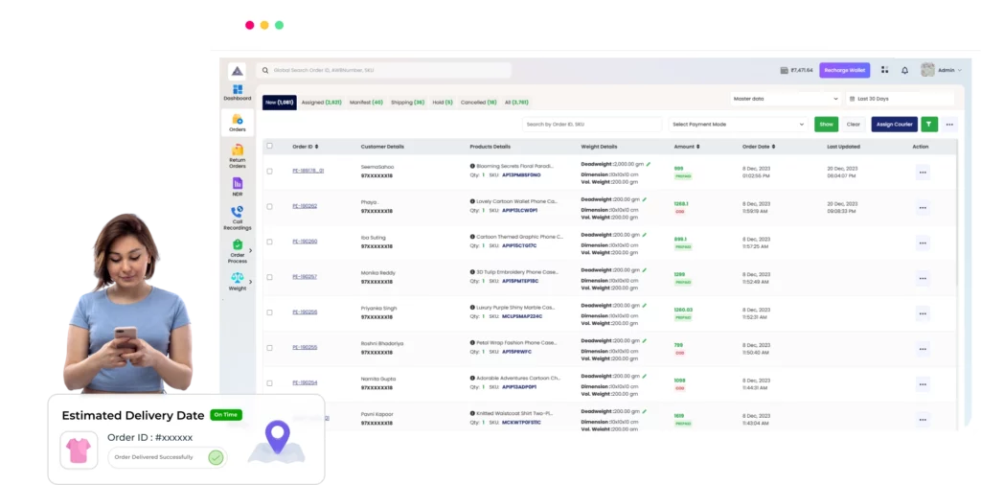The height and width of the screenshot is (485, 981).
Task: Open the Dashboard sidebar icon
Action: (238, 89)
